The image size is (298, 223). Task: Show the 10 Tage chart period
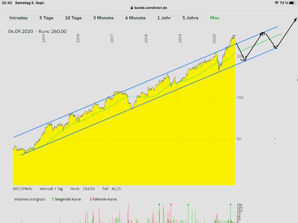[73, 18]
